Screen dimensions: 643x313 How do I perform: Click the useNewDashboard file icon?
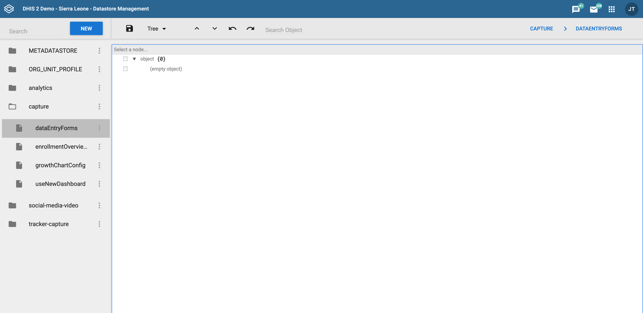click(x=19, y=184)
